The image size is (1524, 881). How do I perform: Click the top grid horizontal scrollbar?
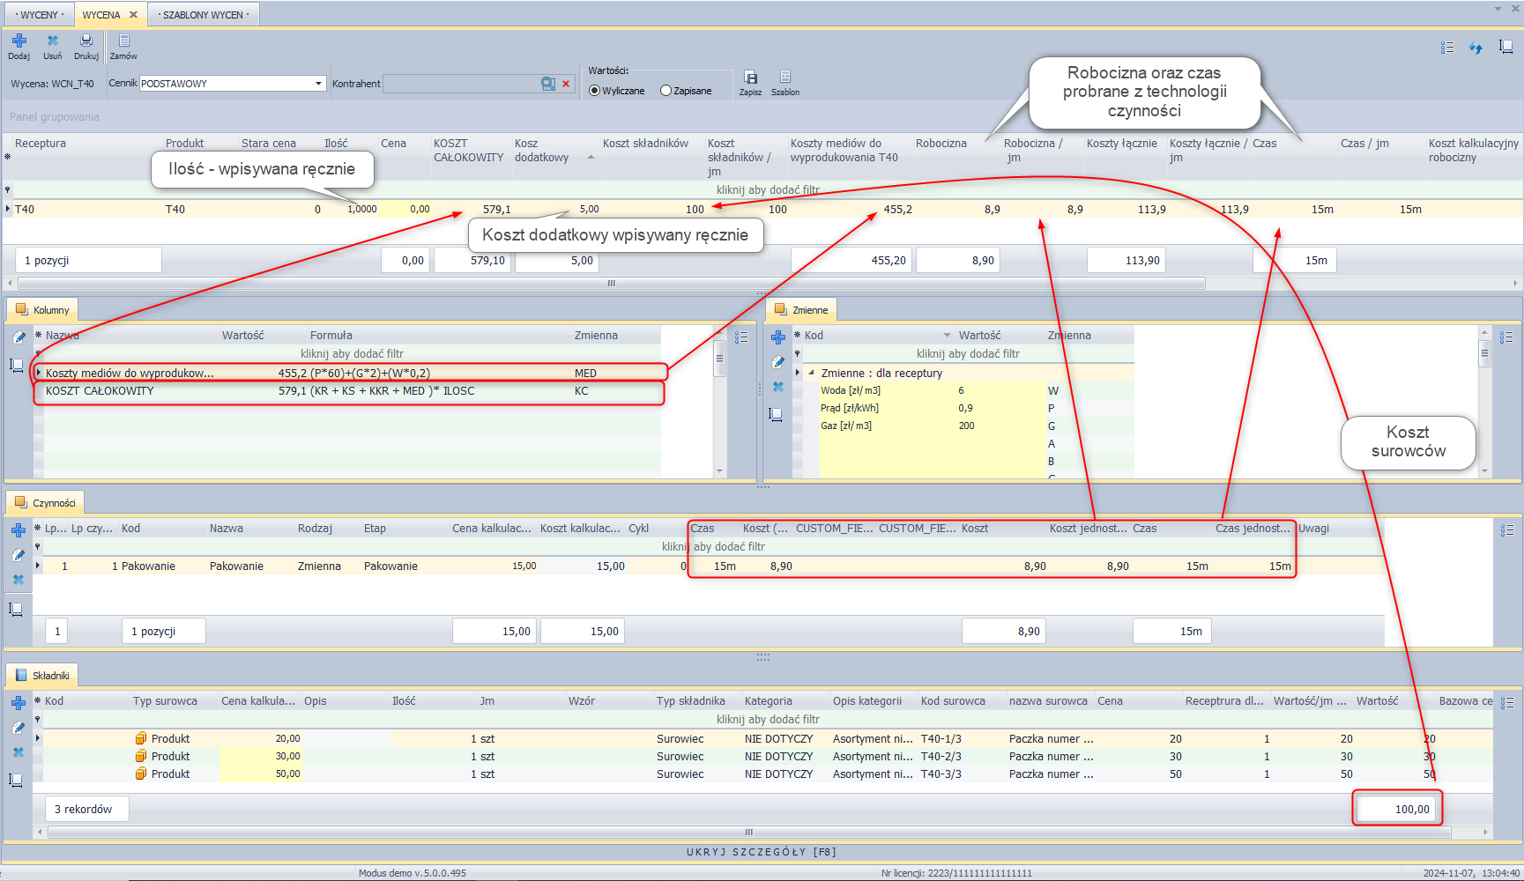click(611, 284)
